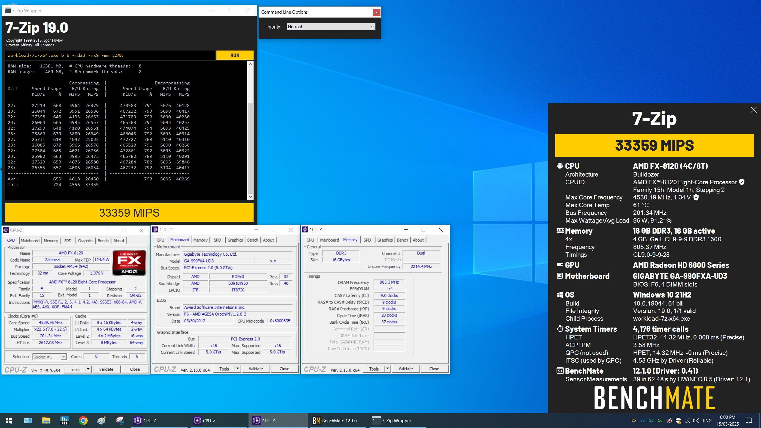Click the ENG language indicator
761x428 pixels.
pos(707,421)
